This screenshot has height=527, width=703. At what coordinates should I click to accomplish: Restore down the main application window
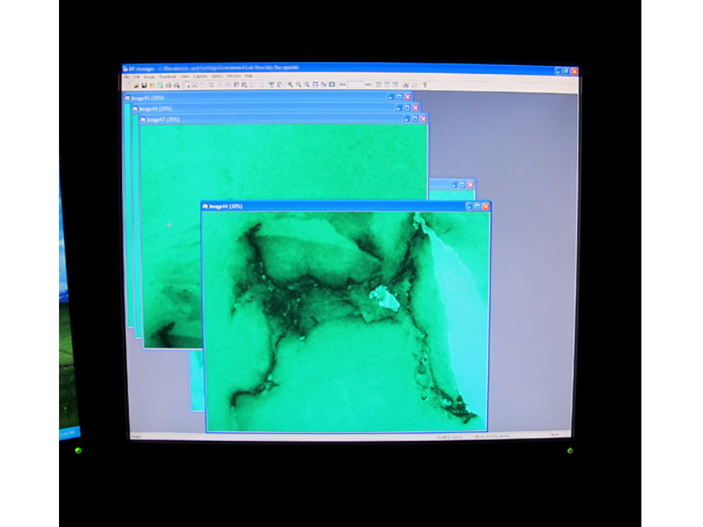click(x=566, y=71)
